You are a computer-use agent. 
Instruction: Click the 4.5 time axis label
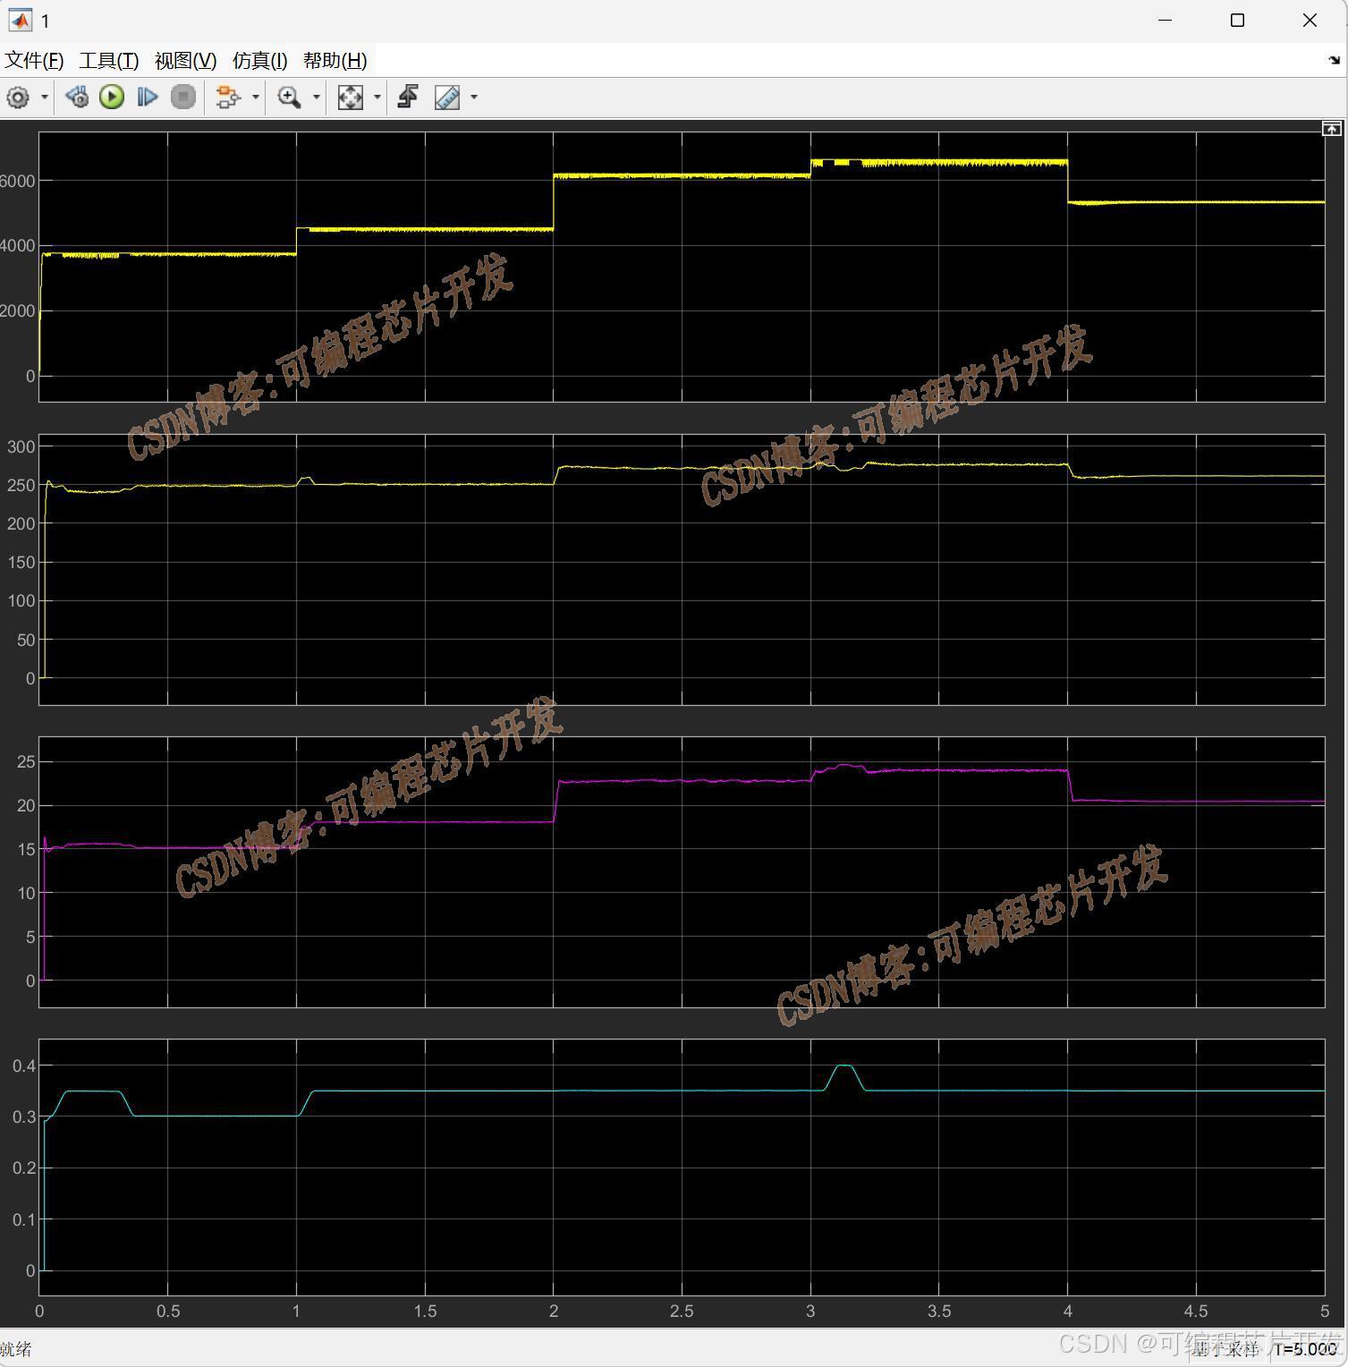click(x=1196, y=1312)
